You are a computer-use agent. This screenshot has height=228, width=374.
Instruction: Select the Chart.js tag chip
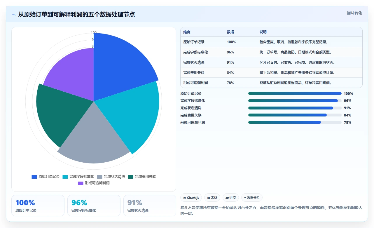191,198
